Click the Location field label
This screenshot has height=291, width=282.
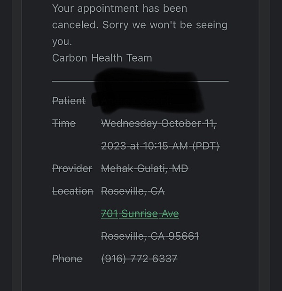[x=72, y=191]
